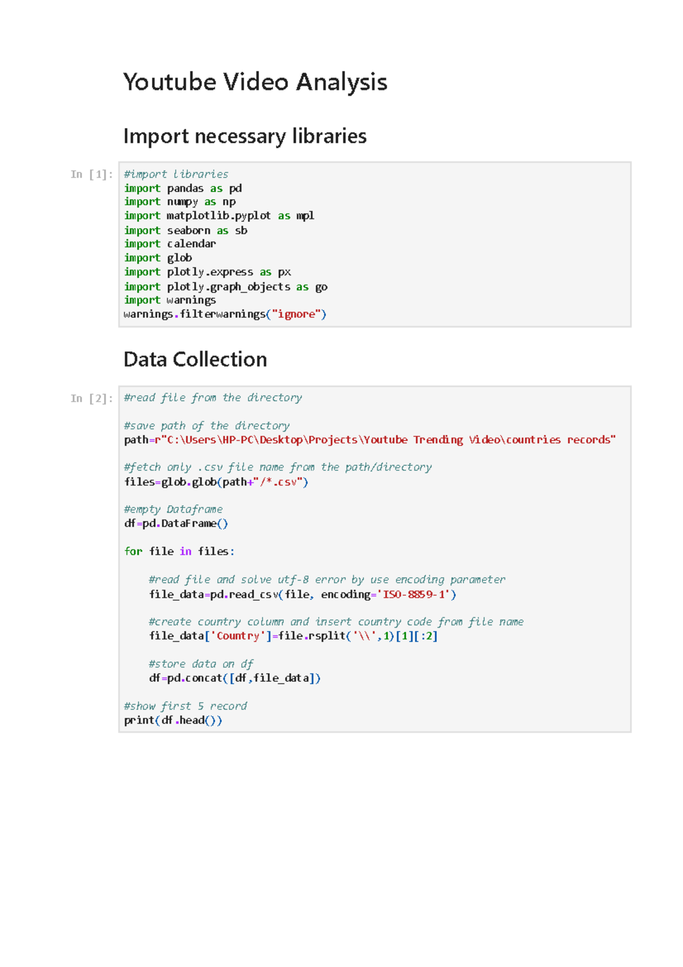The image size is (683, 967).
Task: Click the plotly.express import line
Action: (208, 272)
